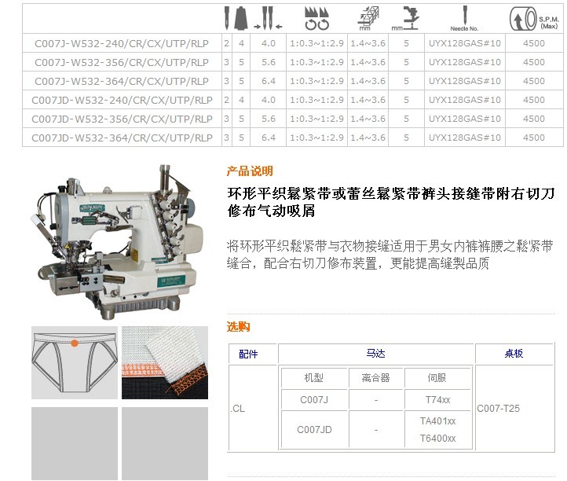Click the 产品说明 section heading
Viewport: 567px width, 481px height.
point(250,171)
